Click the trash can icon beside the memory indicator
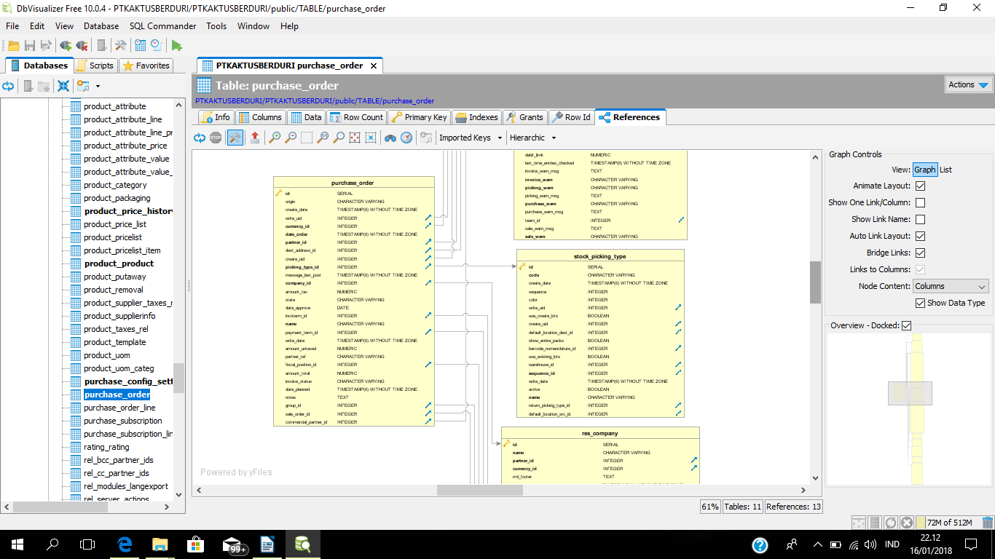Viewport: 995px width, 559px height. coord(988,523)
